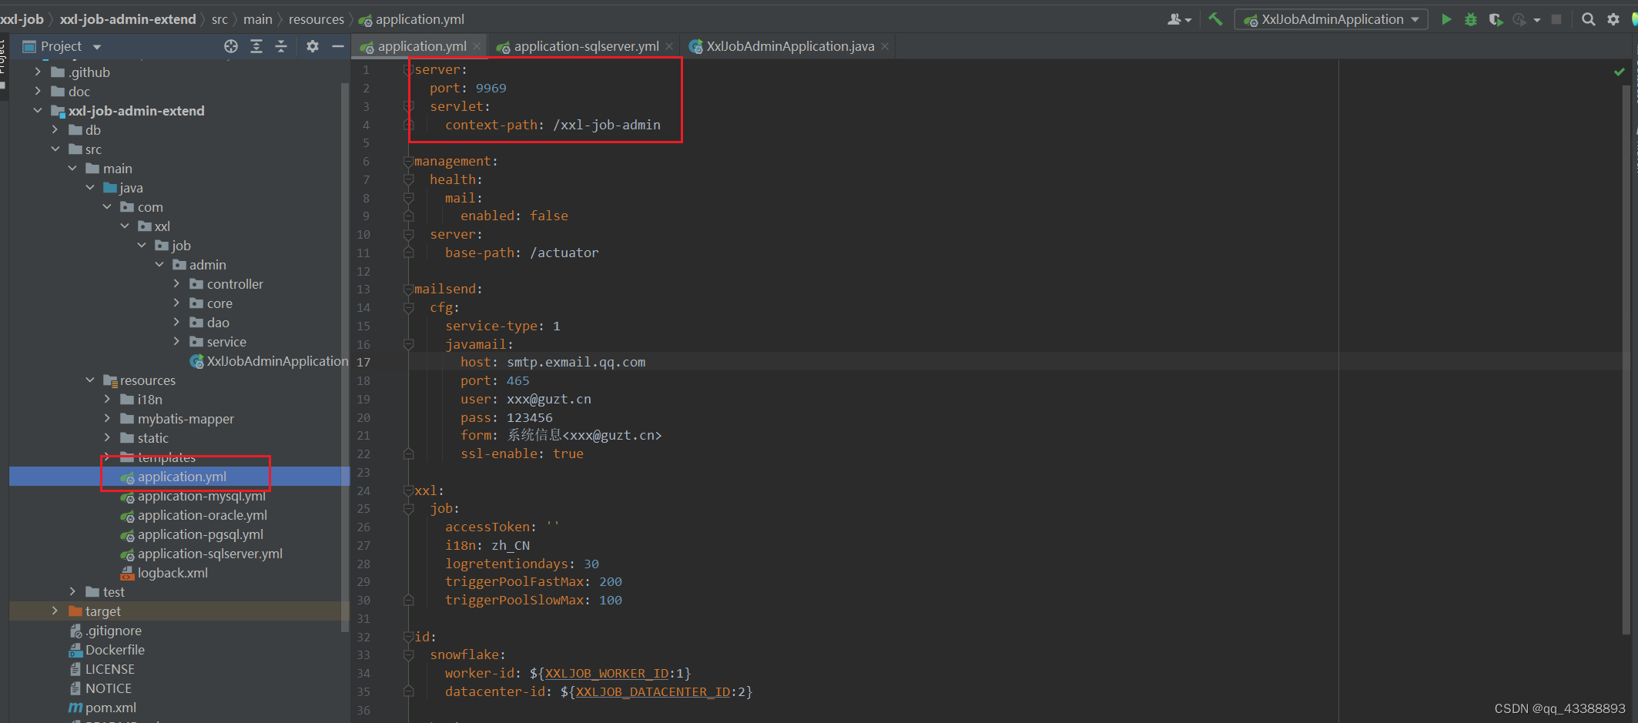The height and width of the screenshot is (723, 1638).
Task: Collapse All nodes in Project tree
Action: (281, 46)
